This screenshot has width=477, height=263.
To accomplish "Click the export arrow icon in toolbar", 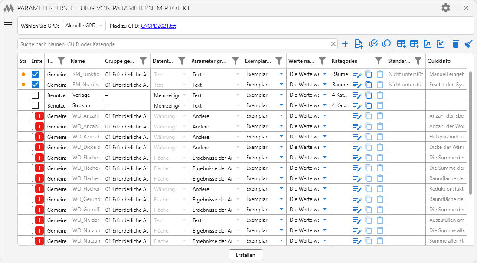I will click(x=428, y=44).
